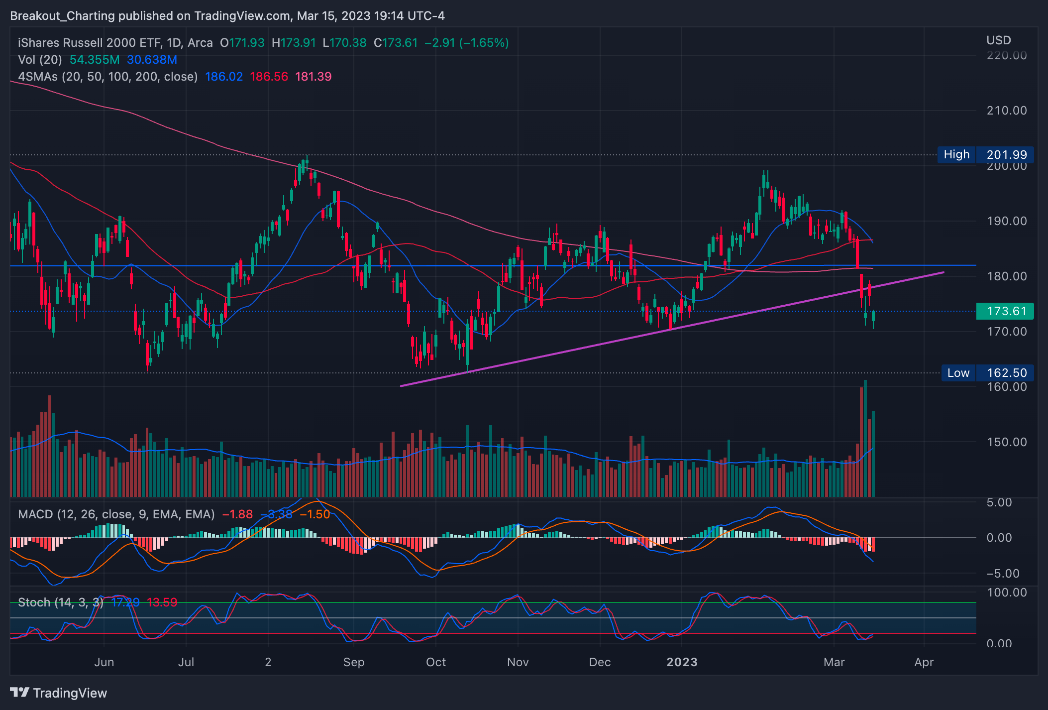
Task: Click the blue 186.02 SMA value
Action: (224, 77)
